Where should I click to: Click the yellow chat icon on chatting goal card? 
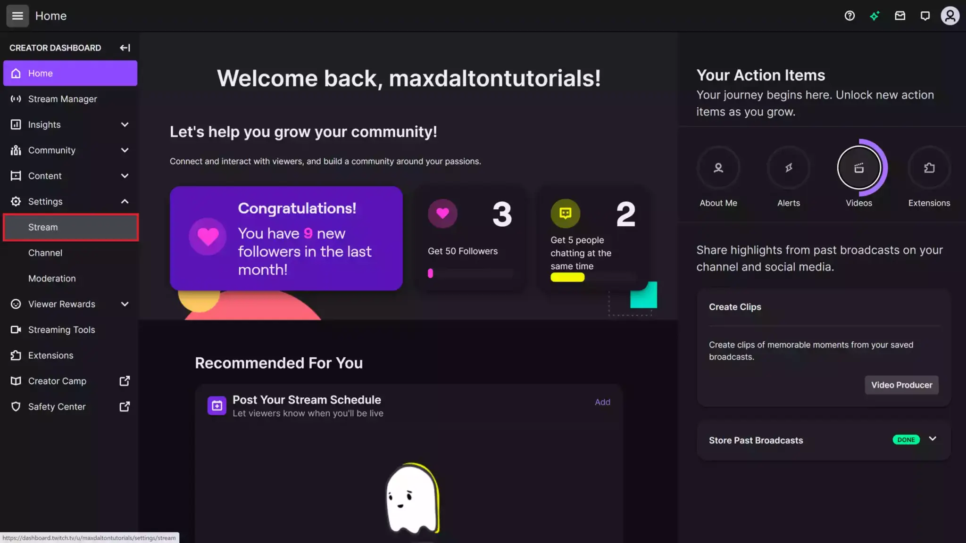point(565,214)
